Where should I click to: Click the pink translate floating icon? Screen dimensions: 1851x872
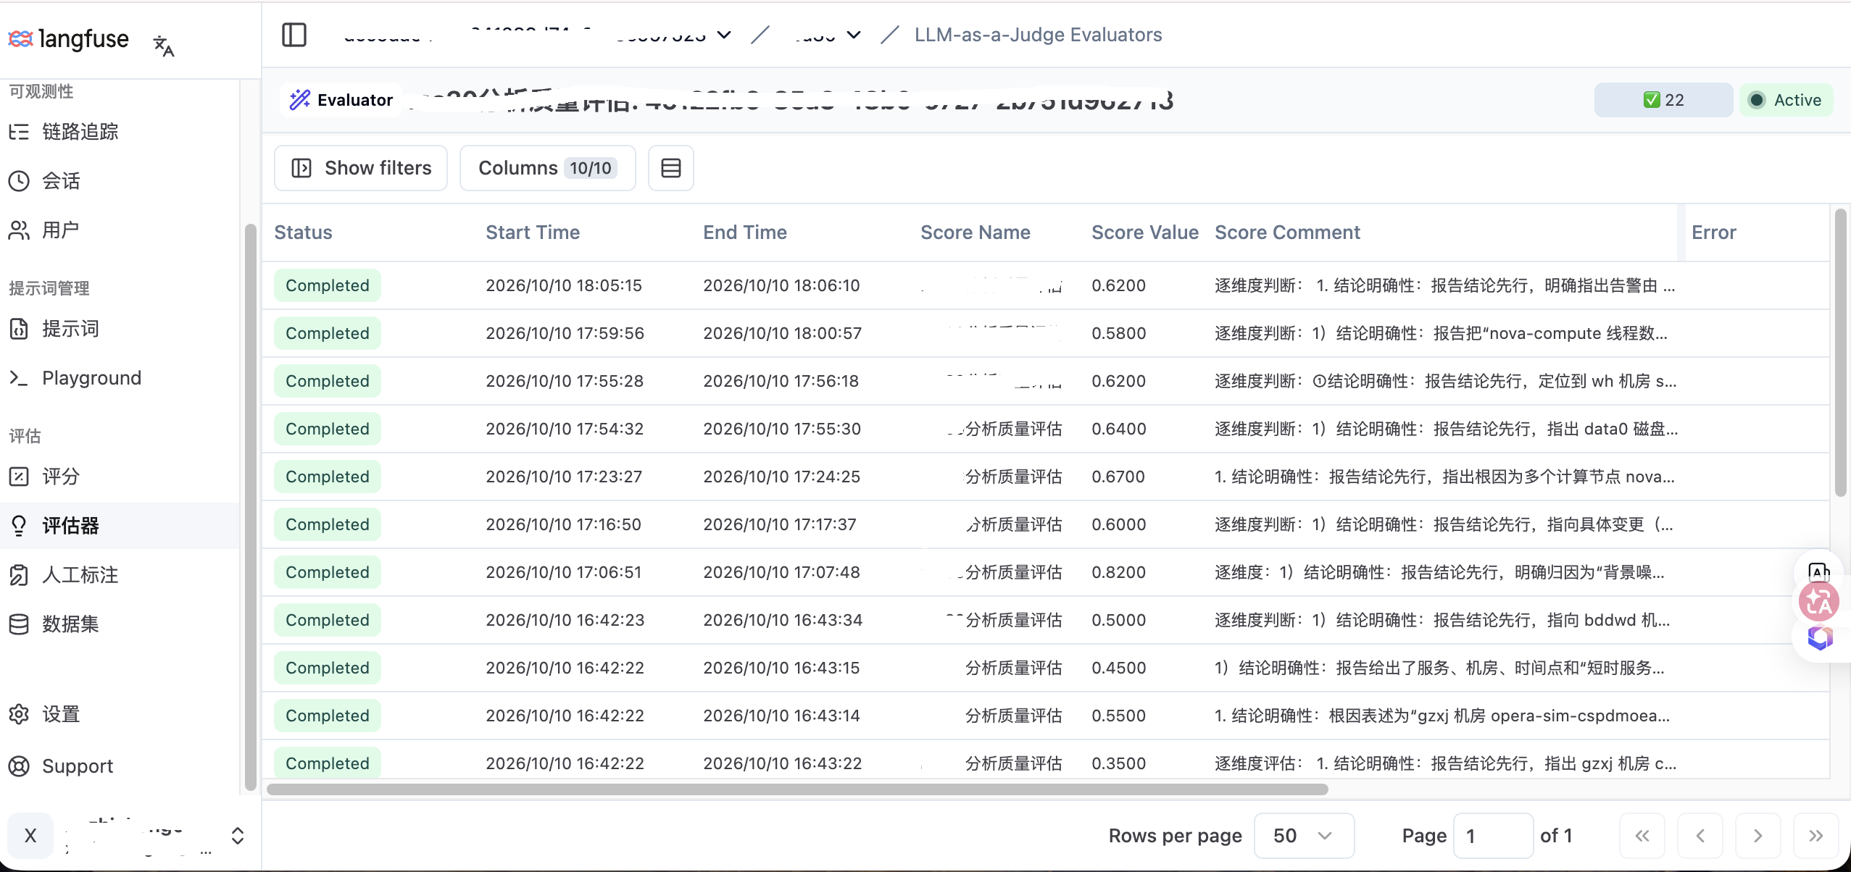1819,601
